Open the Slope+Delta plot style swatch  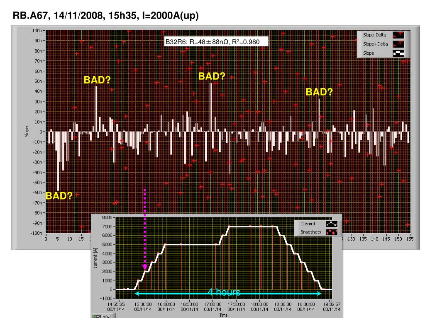[x=399, y=44]
